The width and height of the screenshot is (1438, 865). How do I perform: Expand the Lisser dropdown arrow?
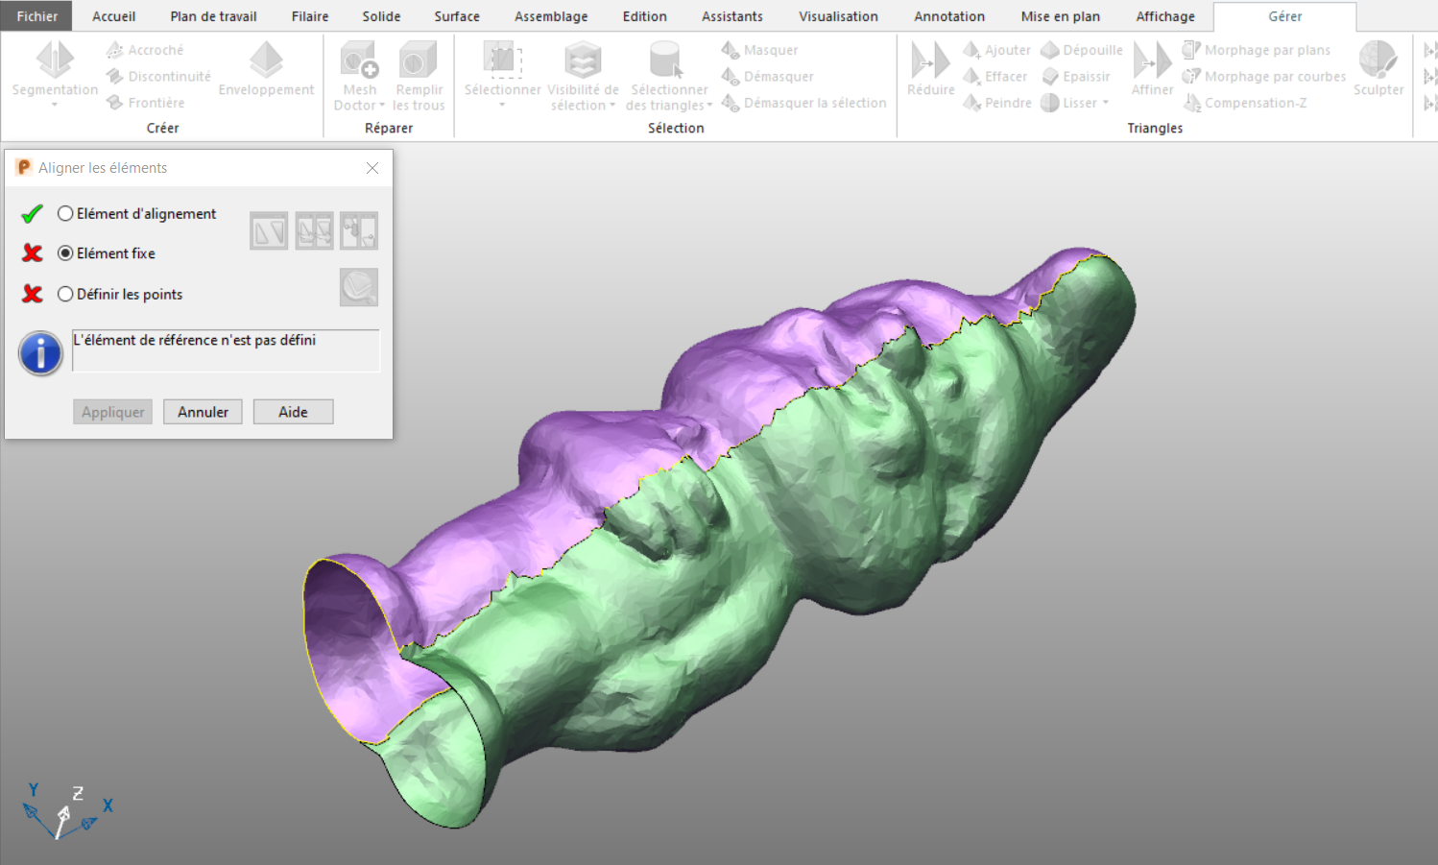pyautogui.click(x=1106, y=103)
